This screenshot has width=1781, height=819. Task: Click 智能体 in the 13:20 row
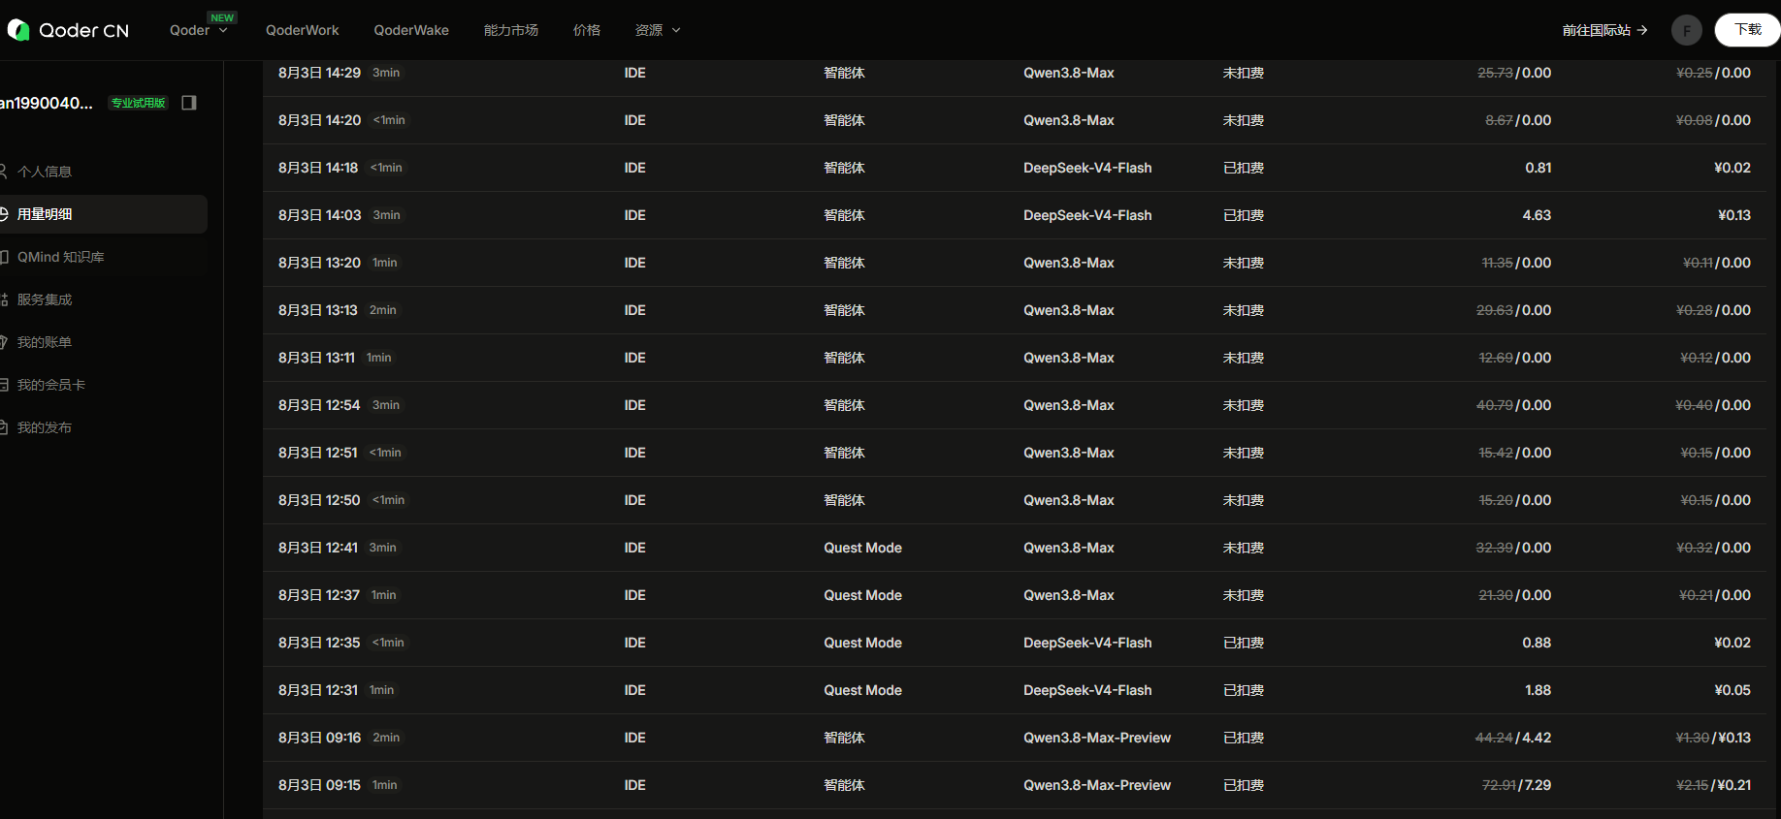tap(845, 263)
